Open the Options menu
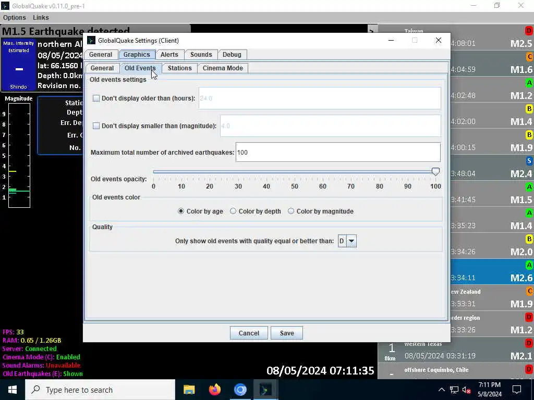 pos(14,17)
